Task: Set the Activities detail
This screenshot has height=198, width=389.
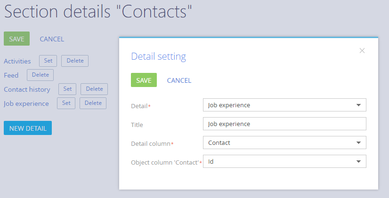Action: pos(48,61)
